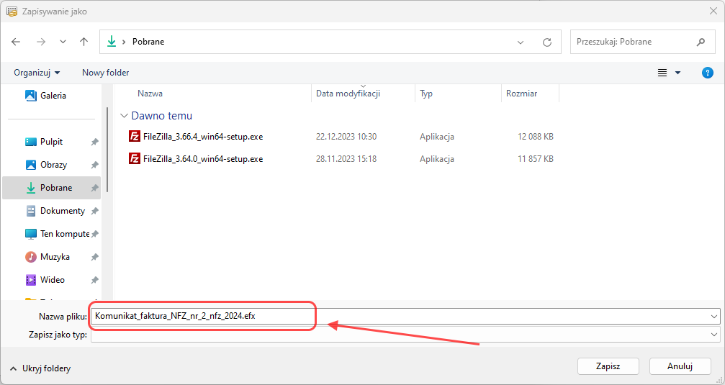The image size is (725, 385).
Task: Click the Back navigation arrow
Action: (17, 42)
